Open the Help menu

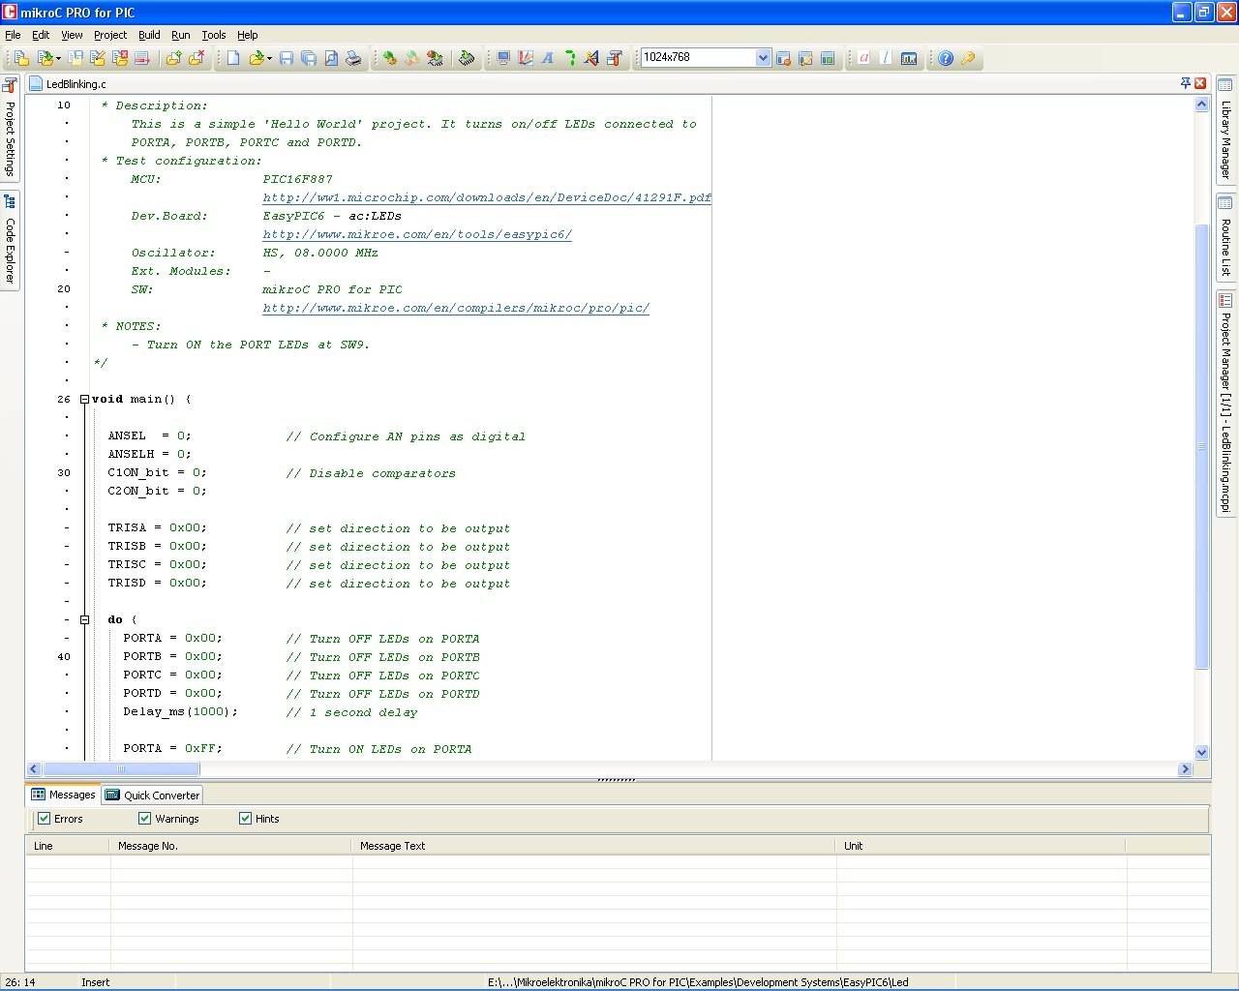248,35
